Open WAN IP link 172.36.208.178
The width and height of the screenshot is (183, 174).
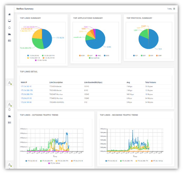click(26, 90)
